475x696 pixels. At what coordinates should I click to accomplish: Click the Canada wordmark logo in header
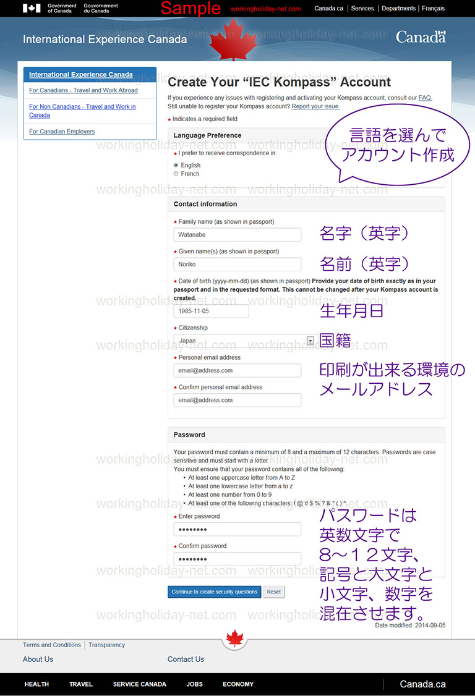pos(421,37)
